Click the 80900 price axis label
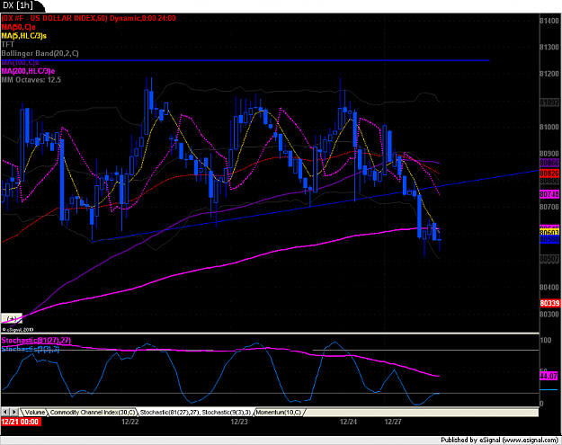Viewport: 562px width, 445px height. (x=549, y=154)
